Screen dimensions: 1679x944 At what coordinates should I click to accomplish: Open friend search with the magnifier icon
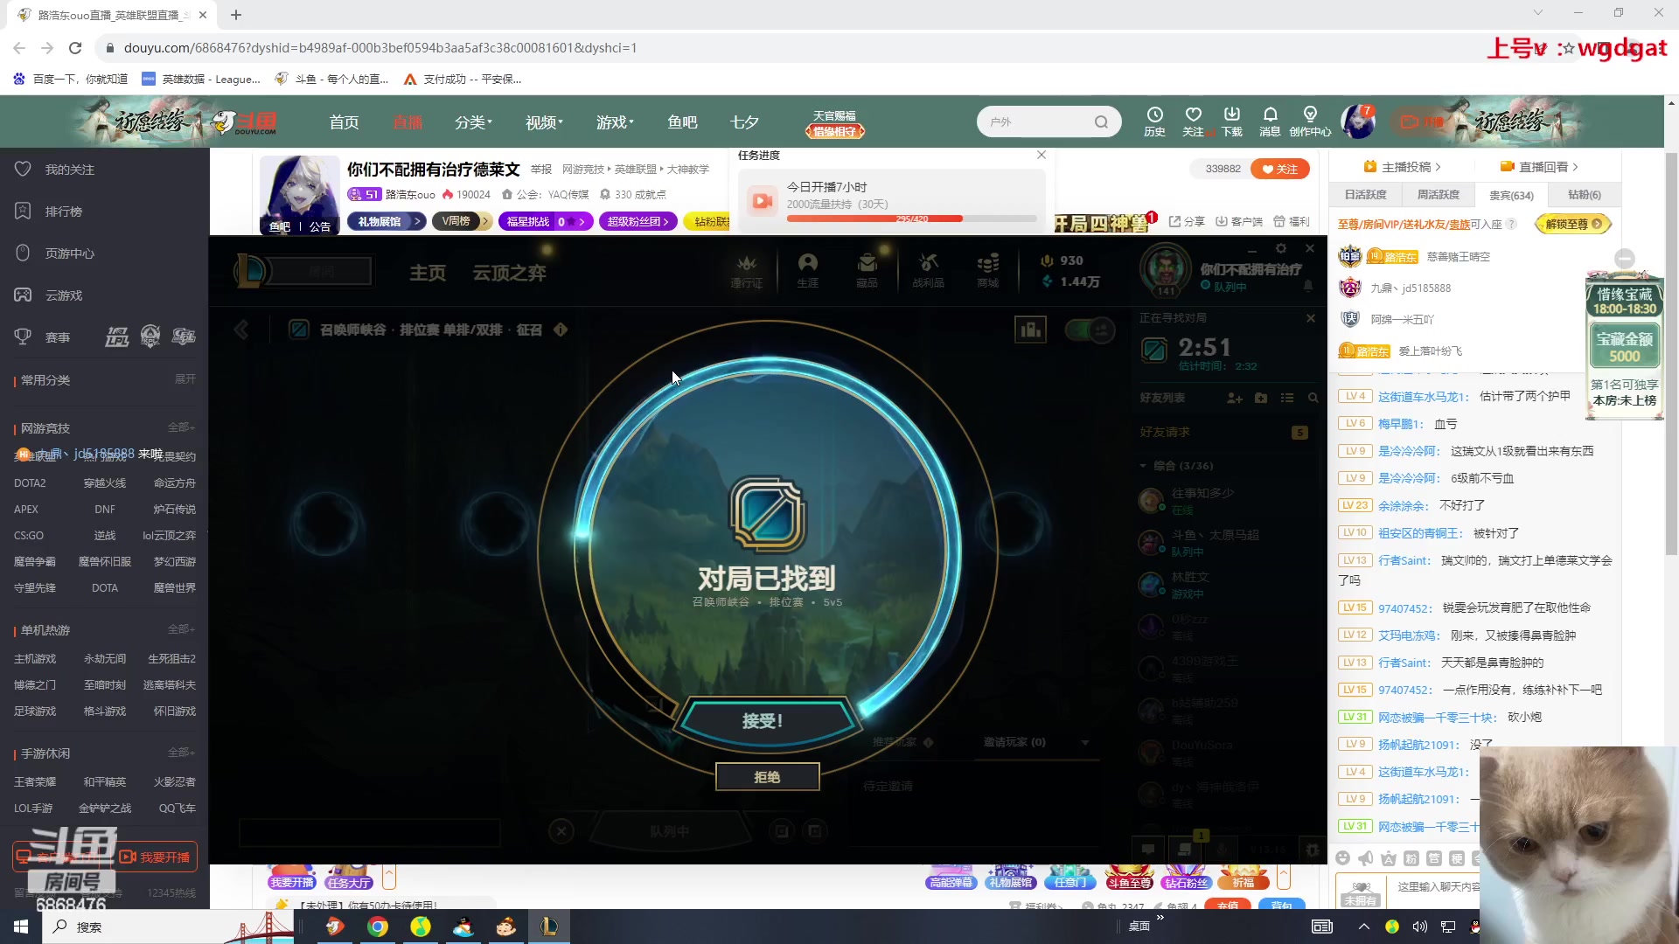click(1313, 398)
